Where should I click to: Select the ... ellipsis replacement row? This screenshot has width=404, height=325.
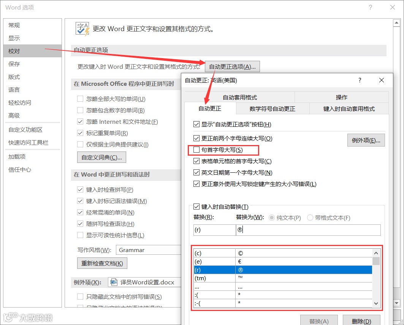pyautogui.click(x=283, y=286)
